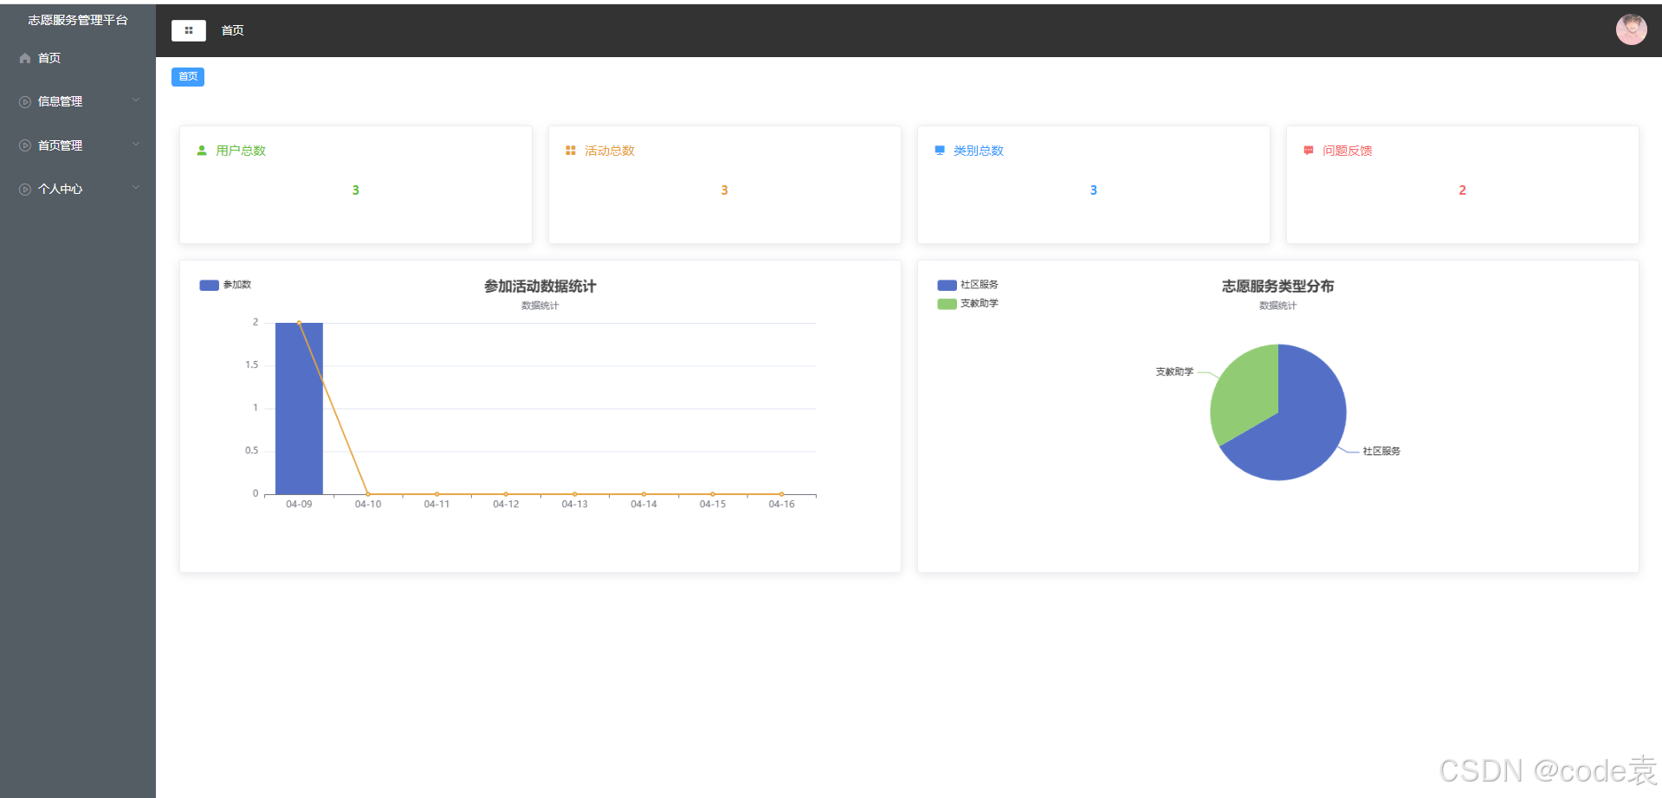This screenshot has height=798, width=1662.
Task: Open the 信息管理 sidebar menu
Action: pos(78,101)
